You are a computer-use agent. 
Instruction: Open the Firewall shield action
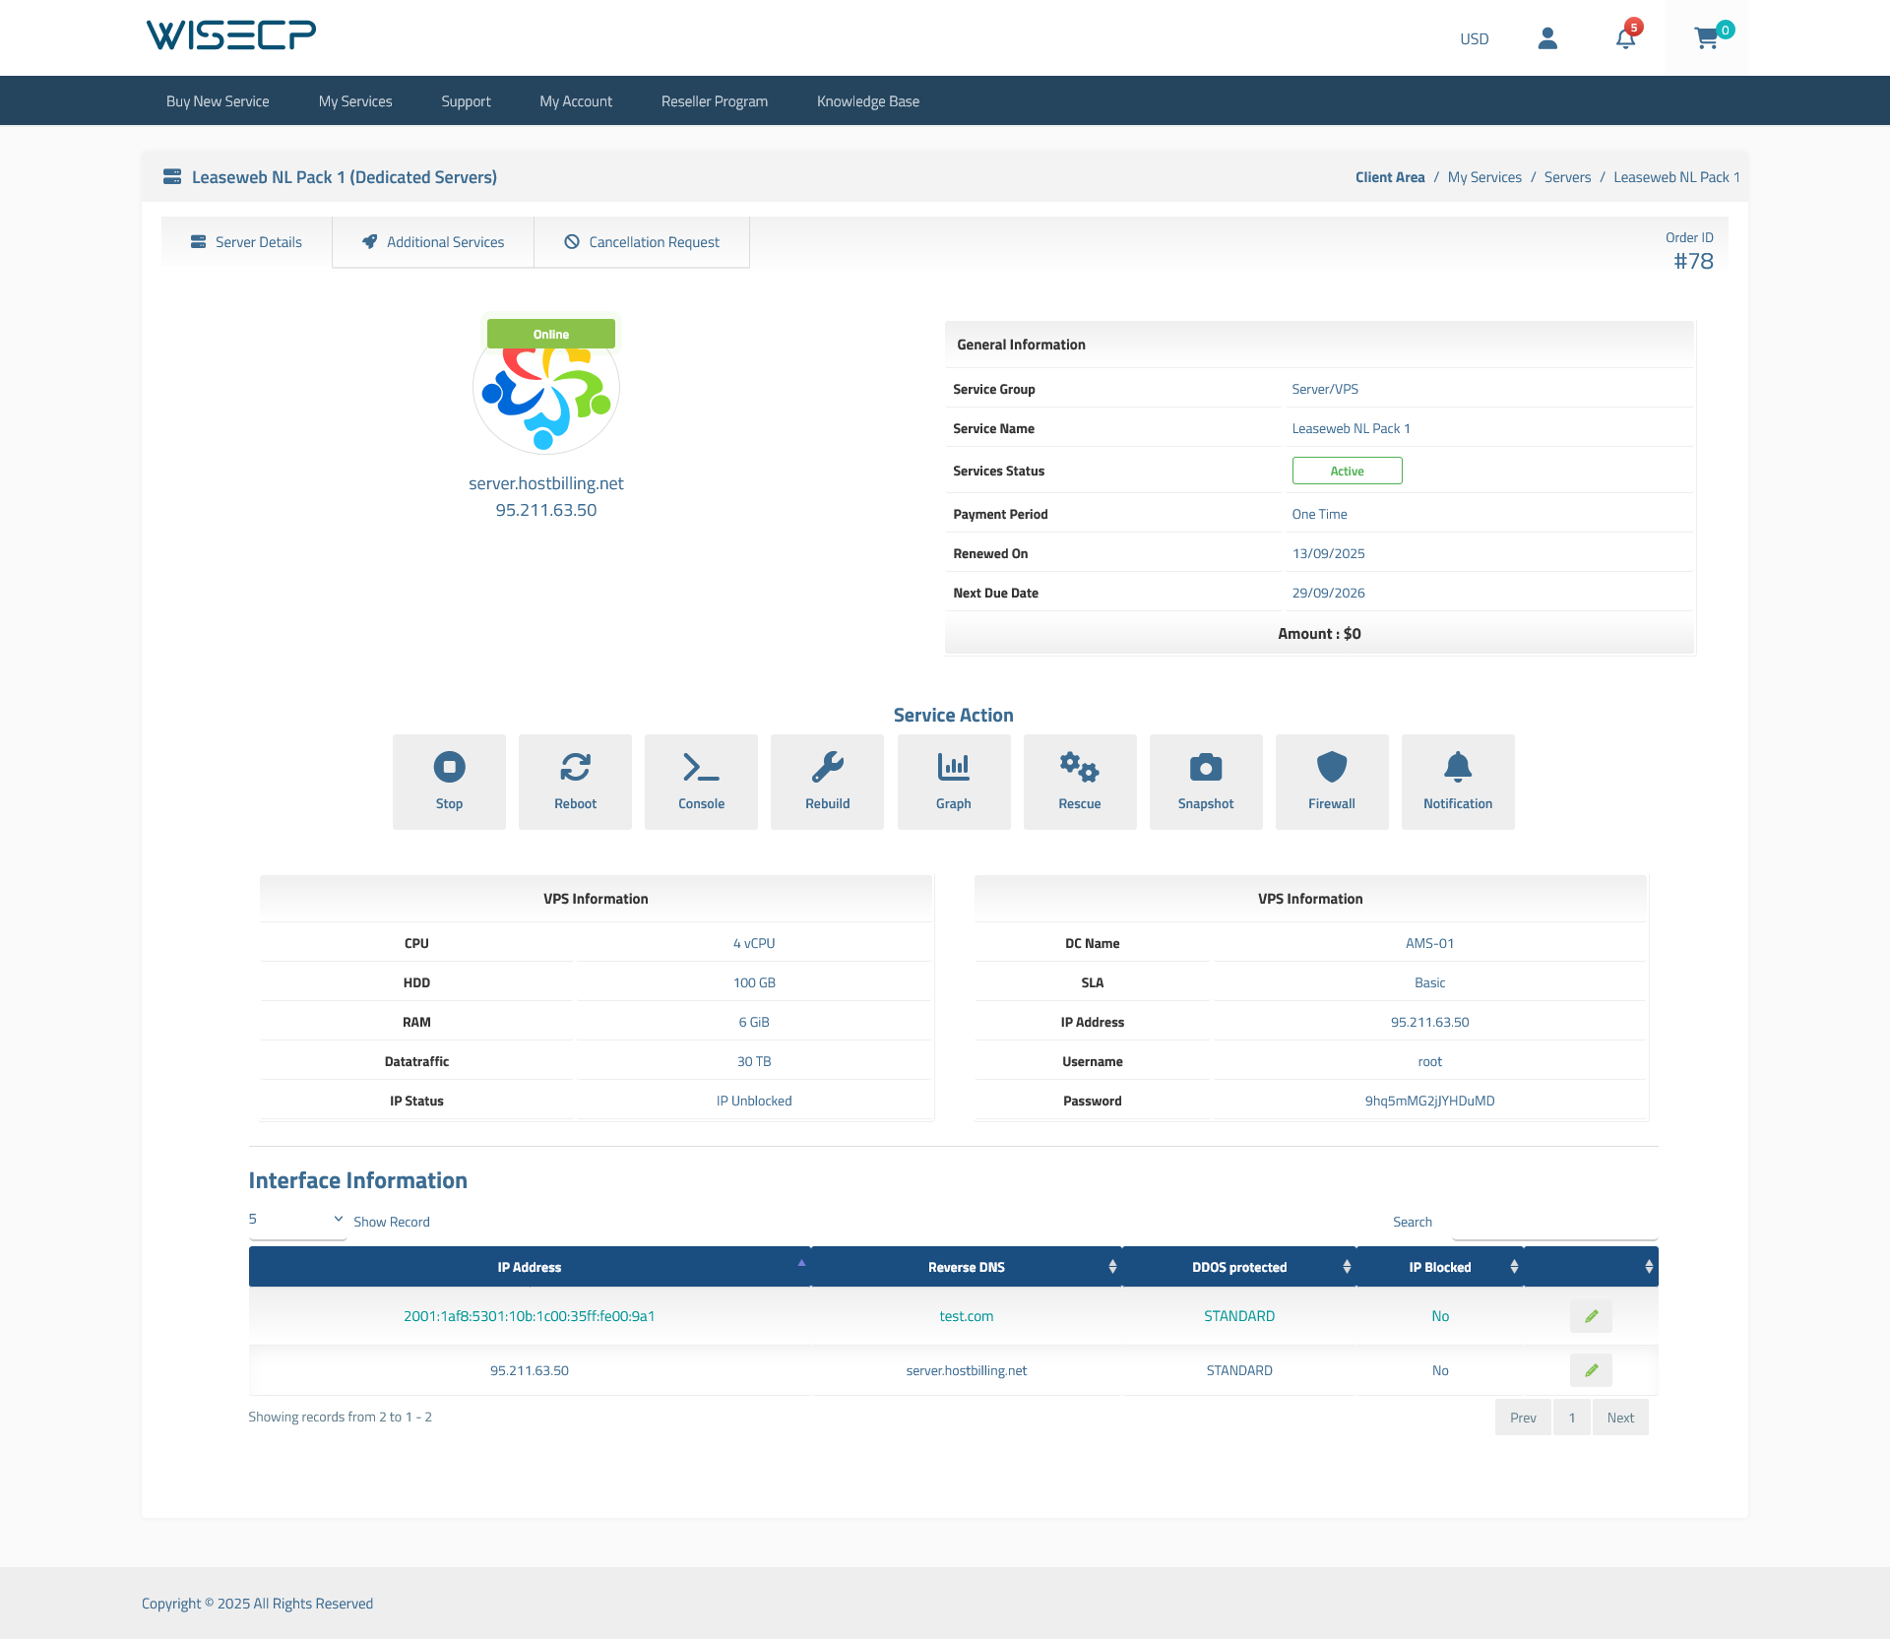[1332, 782]
